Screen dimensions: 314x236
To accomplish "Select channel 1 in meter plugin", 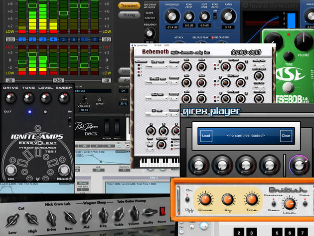I will coord(22,39).
